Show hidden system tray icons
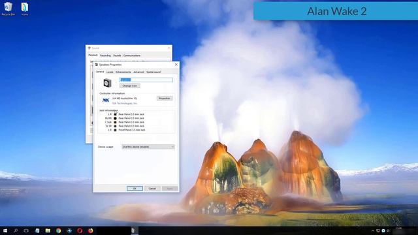The height and width of the screenshot is (235, 418). [x=373, y=230]
